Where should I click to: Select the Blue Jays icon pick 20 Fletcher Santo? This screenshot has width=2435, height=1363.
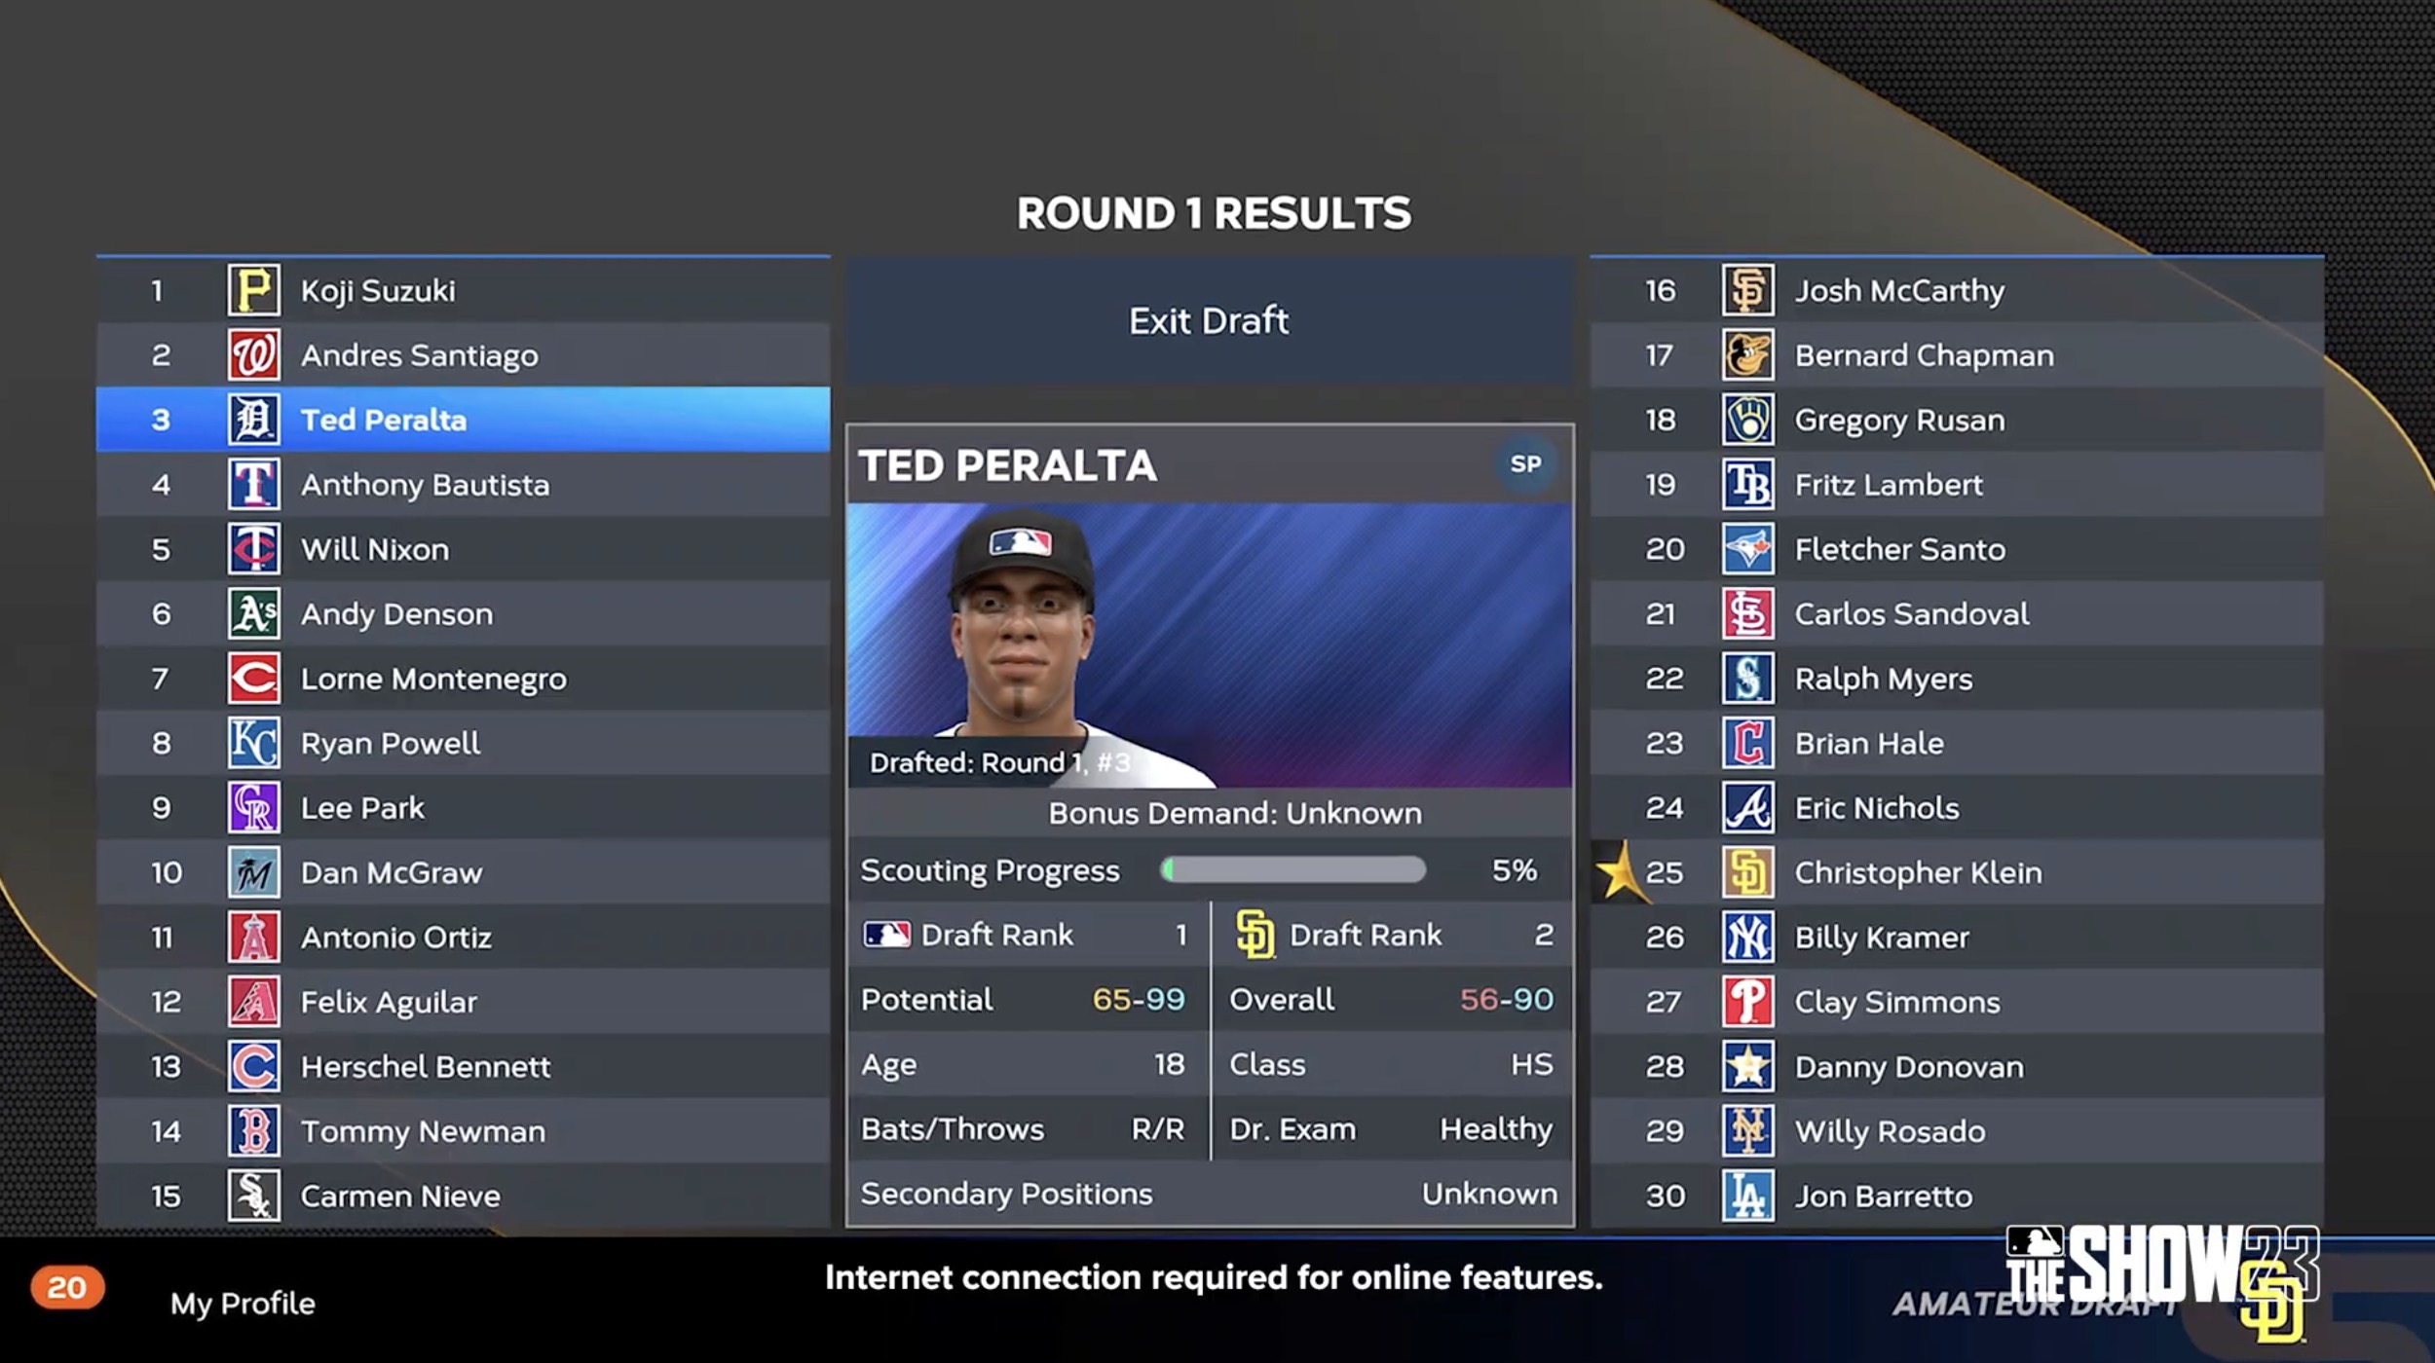[x=1746, y=548]
